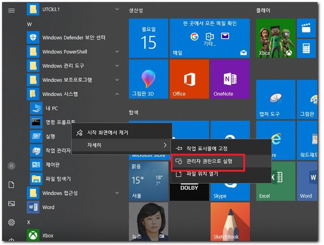Viewport: 324px width, 245px height.
Task: Open Documents icon in left sidebar
Action: pyautogui.click(x=12, y=185)
